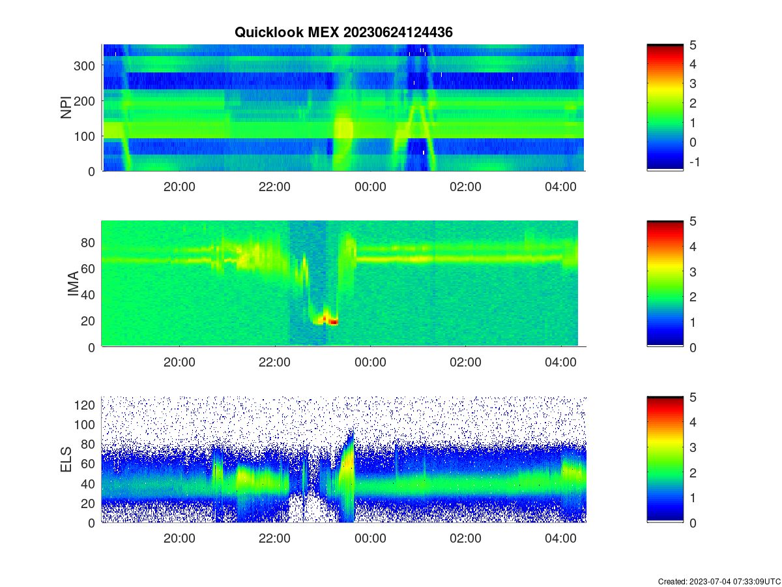Click the 00:00 label under ELS plot
Image resolution: width=782 pixels, height=587 pixels.
click(x=370, y=539)
